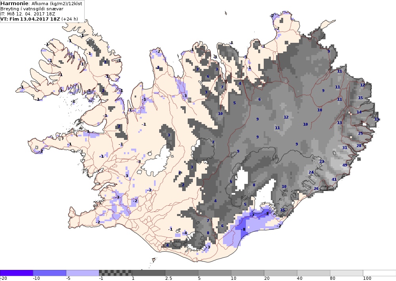This screenshot has width=396, height=281.
Task: Click the darkest gray 1 to 2.5 legend swatch
Action: coord(148,273)
